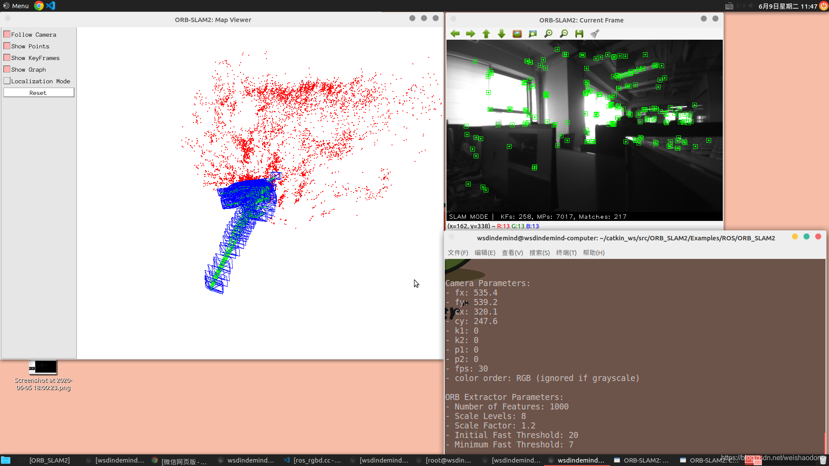Launch Chrome from top panel
Viewport: 829px width, 466px height.
(39, 6)
